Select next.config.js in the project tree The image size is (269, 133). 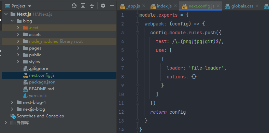coord(59,75)
